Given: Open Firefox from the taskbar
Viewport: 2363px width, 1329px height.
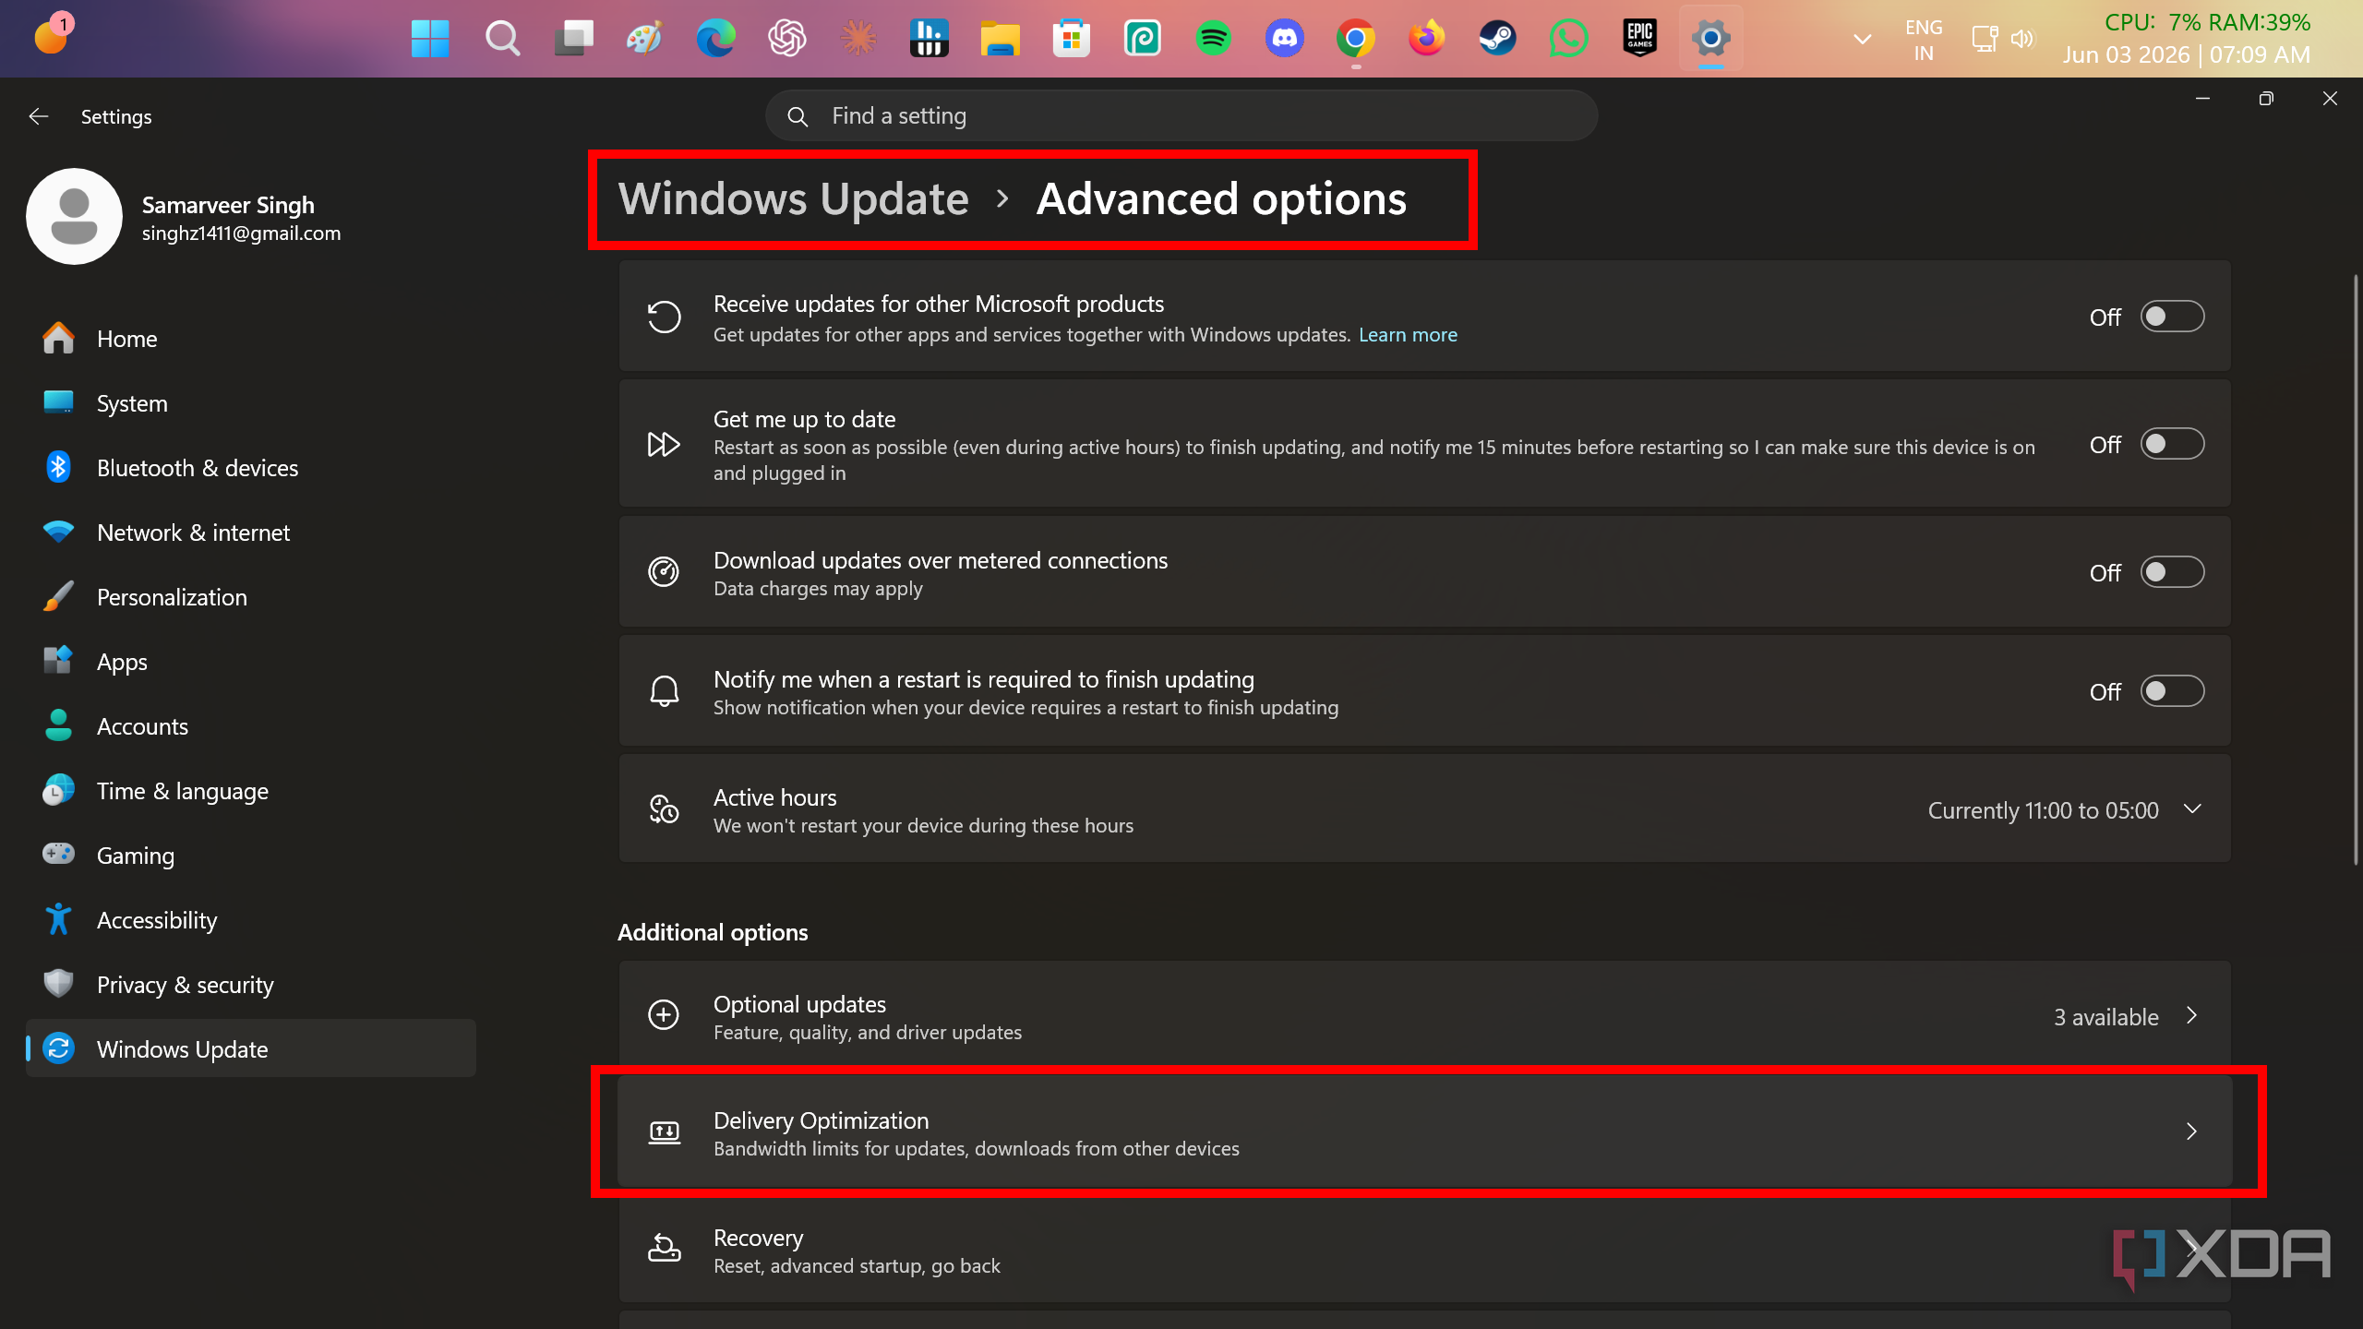Looking at the screenshot, I should (x=1426, y=39).
